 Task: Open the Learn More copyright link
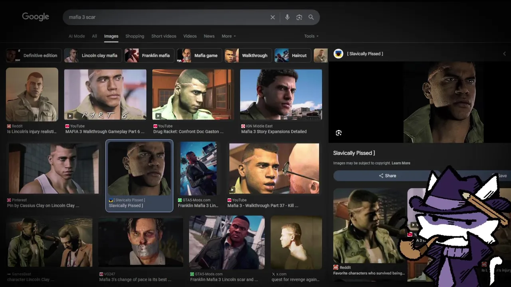(x=401, y=163)
